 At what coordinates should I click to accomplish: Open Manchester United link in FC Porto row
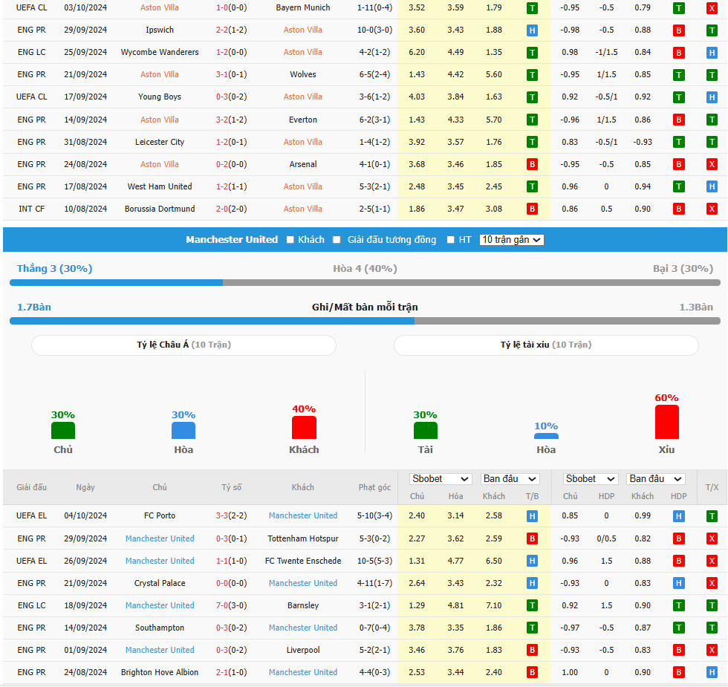tap(303, 515)
